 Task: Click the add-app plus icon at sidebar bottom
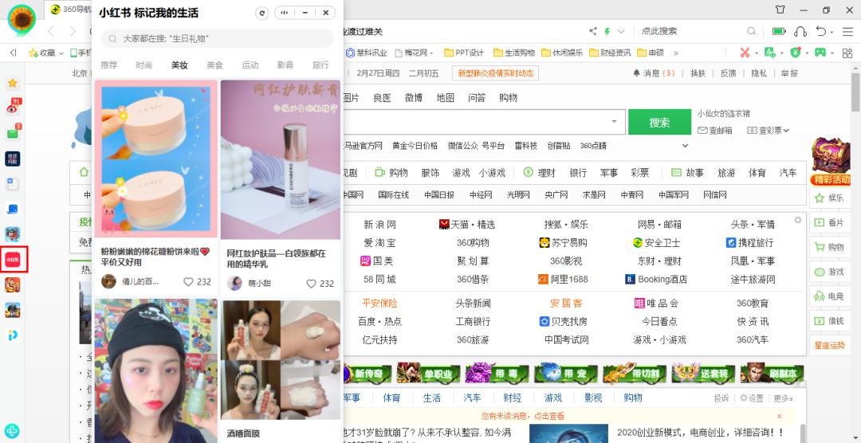point(12,430)
